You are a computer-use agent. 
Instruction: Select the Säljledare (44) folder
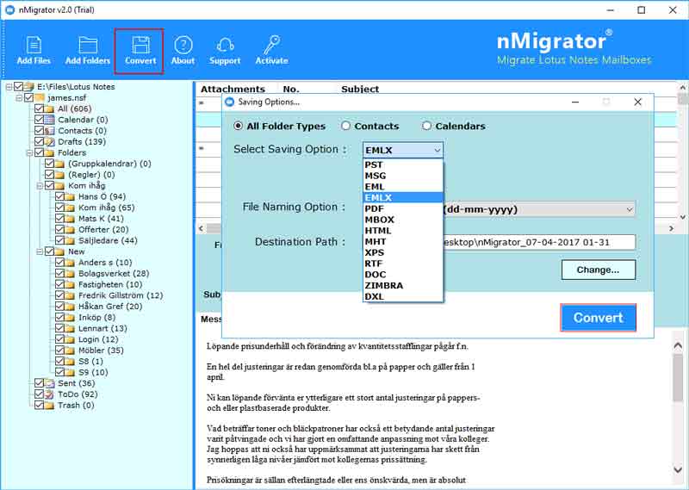[x=108, y=240]
